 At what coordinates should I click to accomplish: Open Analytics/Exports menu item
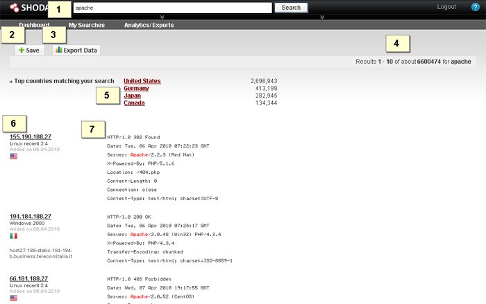tap(149, 25)
